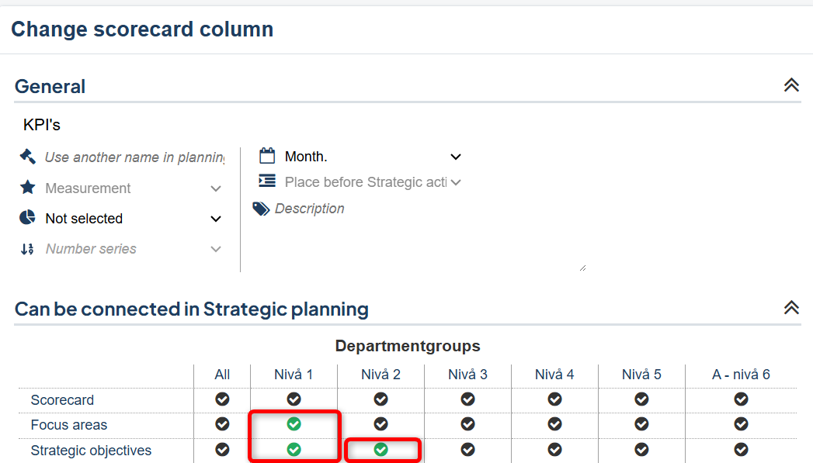Image resolution: width=813 pixels, height=463 pixels.
Task: Toggle Focus areas check under A - nivå 6
Action: point(741,424)
